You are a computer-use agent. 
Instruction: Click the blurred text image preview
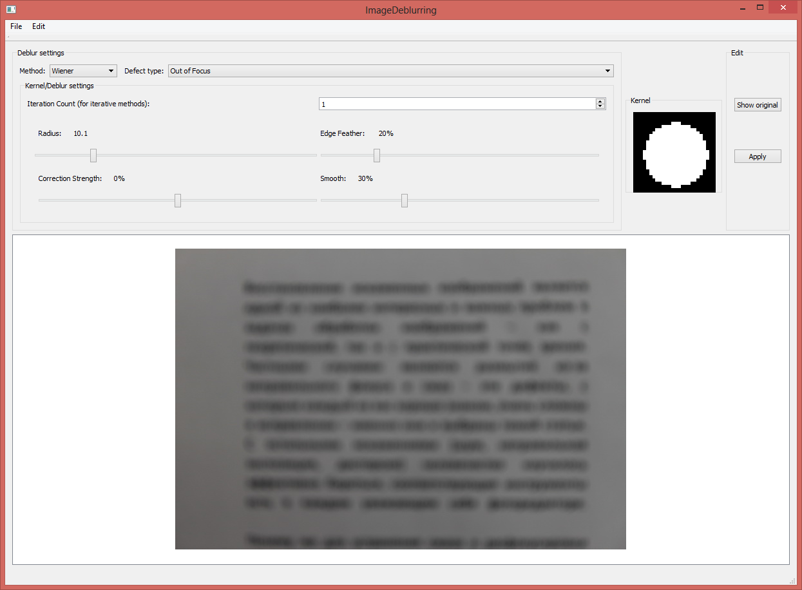[401, 399]
